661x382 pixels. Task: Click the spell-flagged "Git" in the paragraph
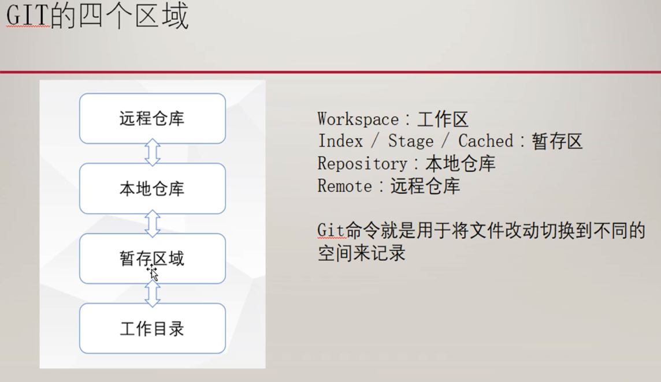point(331,231)
